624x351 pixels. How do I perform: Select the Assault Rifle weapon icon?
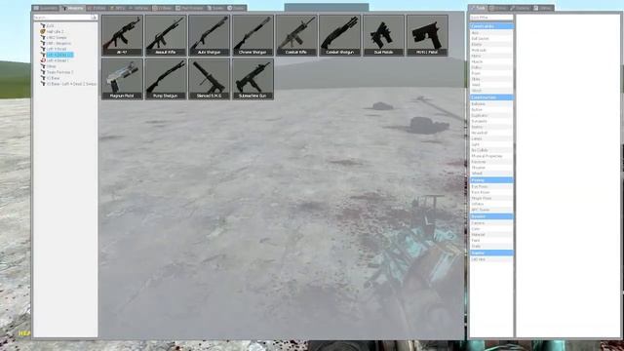166,35
